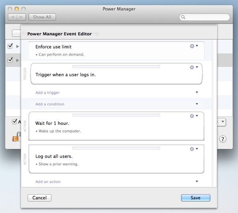Click the Show All button
This screenshot has height=213, width=238.
click(42, 17)
